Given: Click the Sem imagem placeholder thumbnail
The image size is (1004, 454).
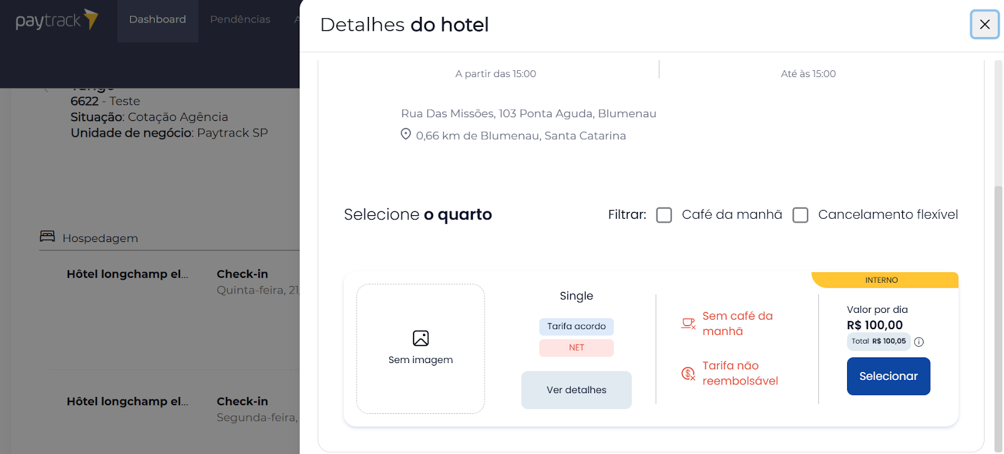Looking at the screenshot, I should (420, 349).
